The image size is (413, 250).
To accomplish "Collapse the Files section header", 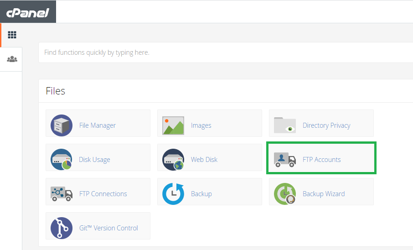I will [226, 91].
